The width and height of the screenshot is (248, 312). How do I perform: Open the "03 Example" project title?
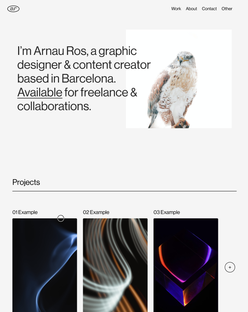coord(167,212)
